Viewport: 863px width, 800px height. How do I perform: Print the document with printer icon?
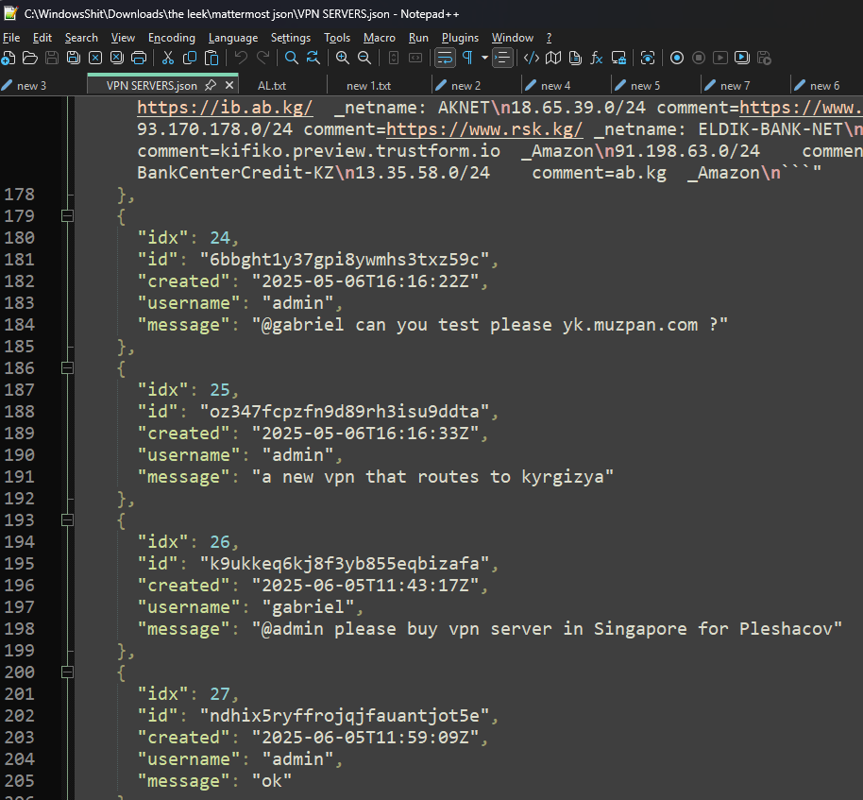(x=139, y=58)
